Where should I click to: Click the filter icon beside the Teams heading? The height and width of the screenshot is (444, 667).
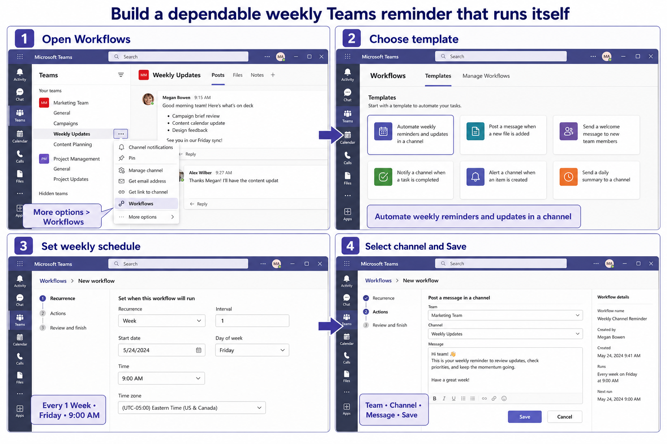click(x=121, y=75)
